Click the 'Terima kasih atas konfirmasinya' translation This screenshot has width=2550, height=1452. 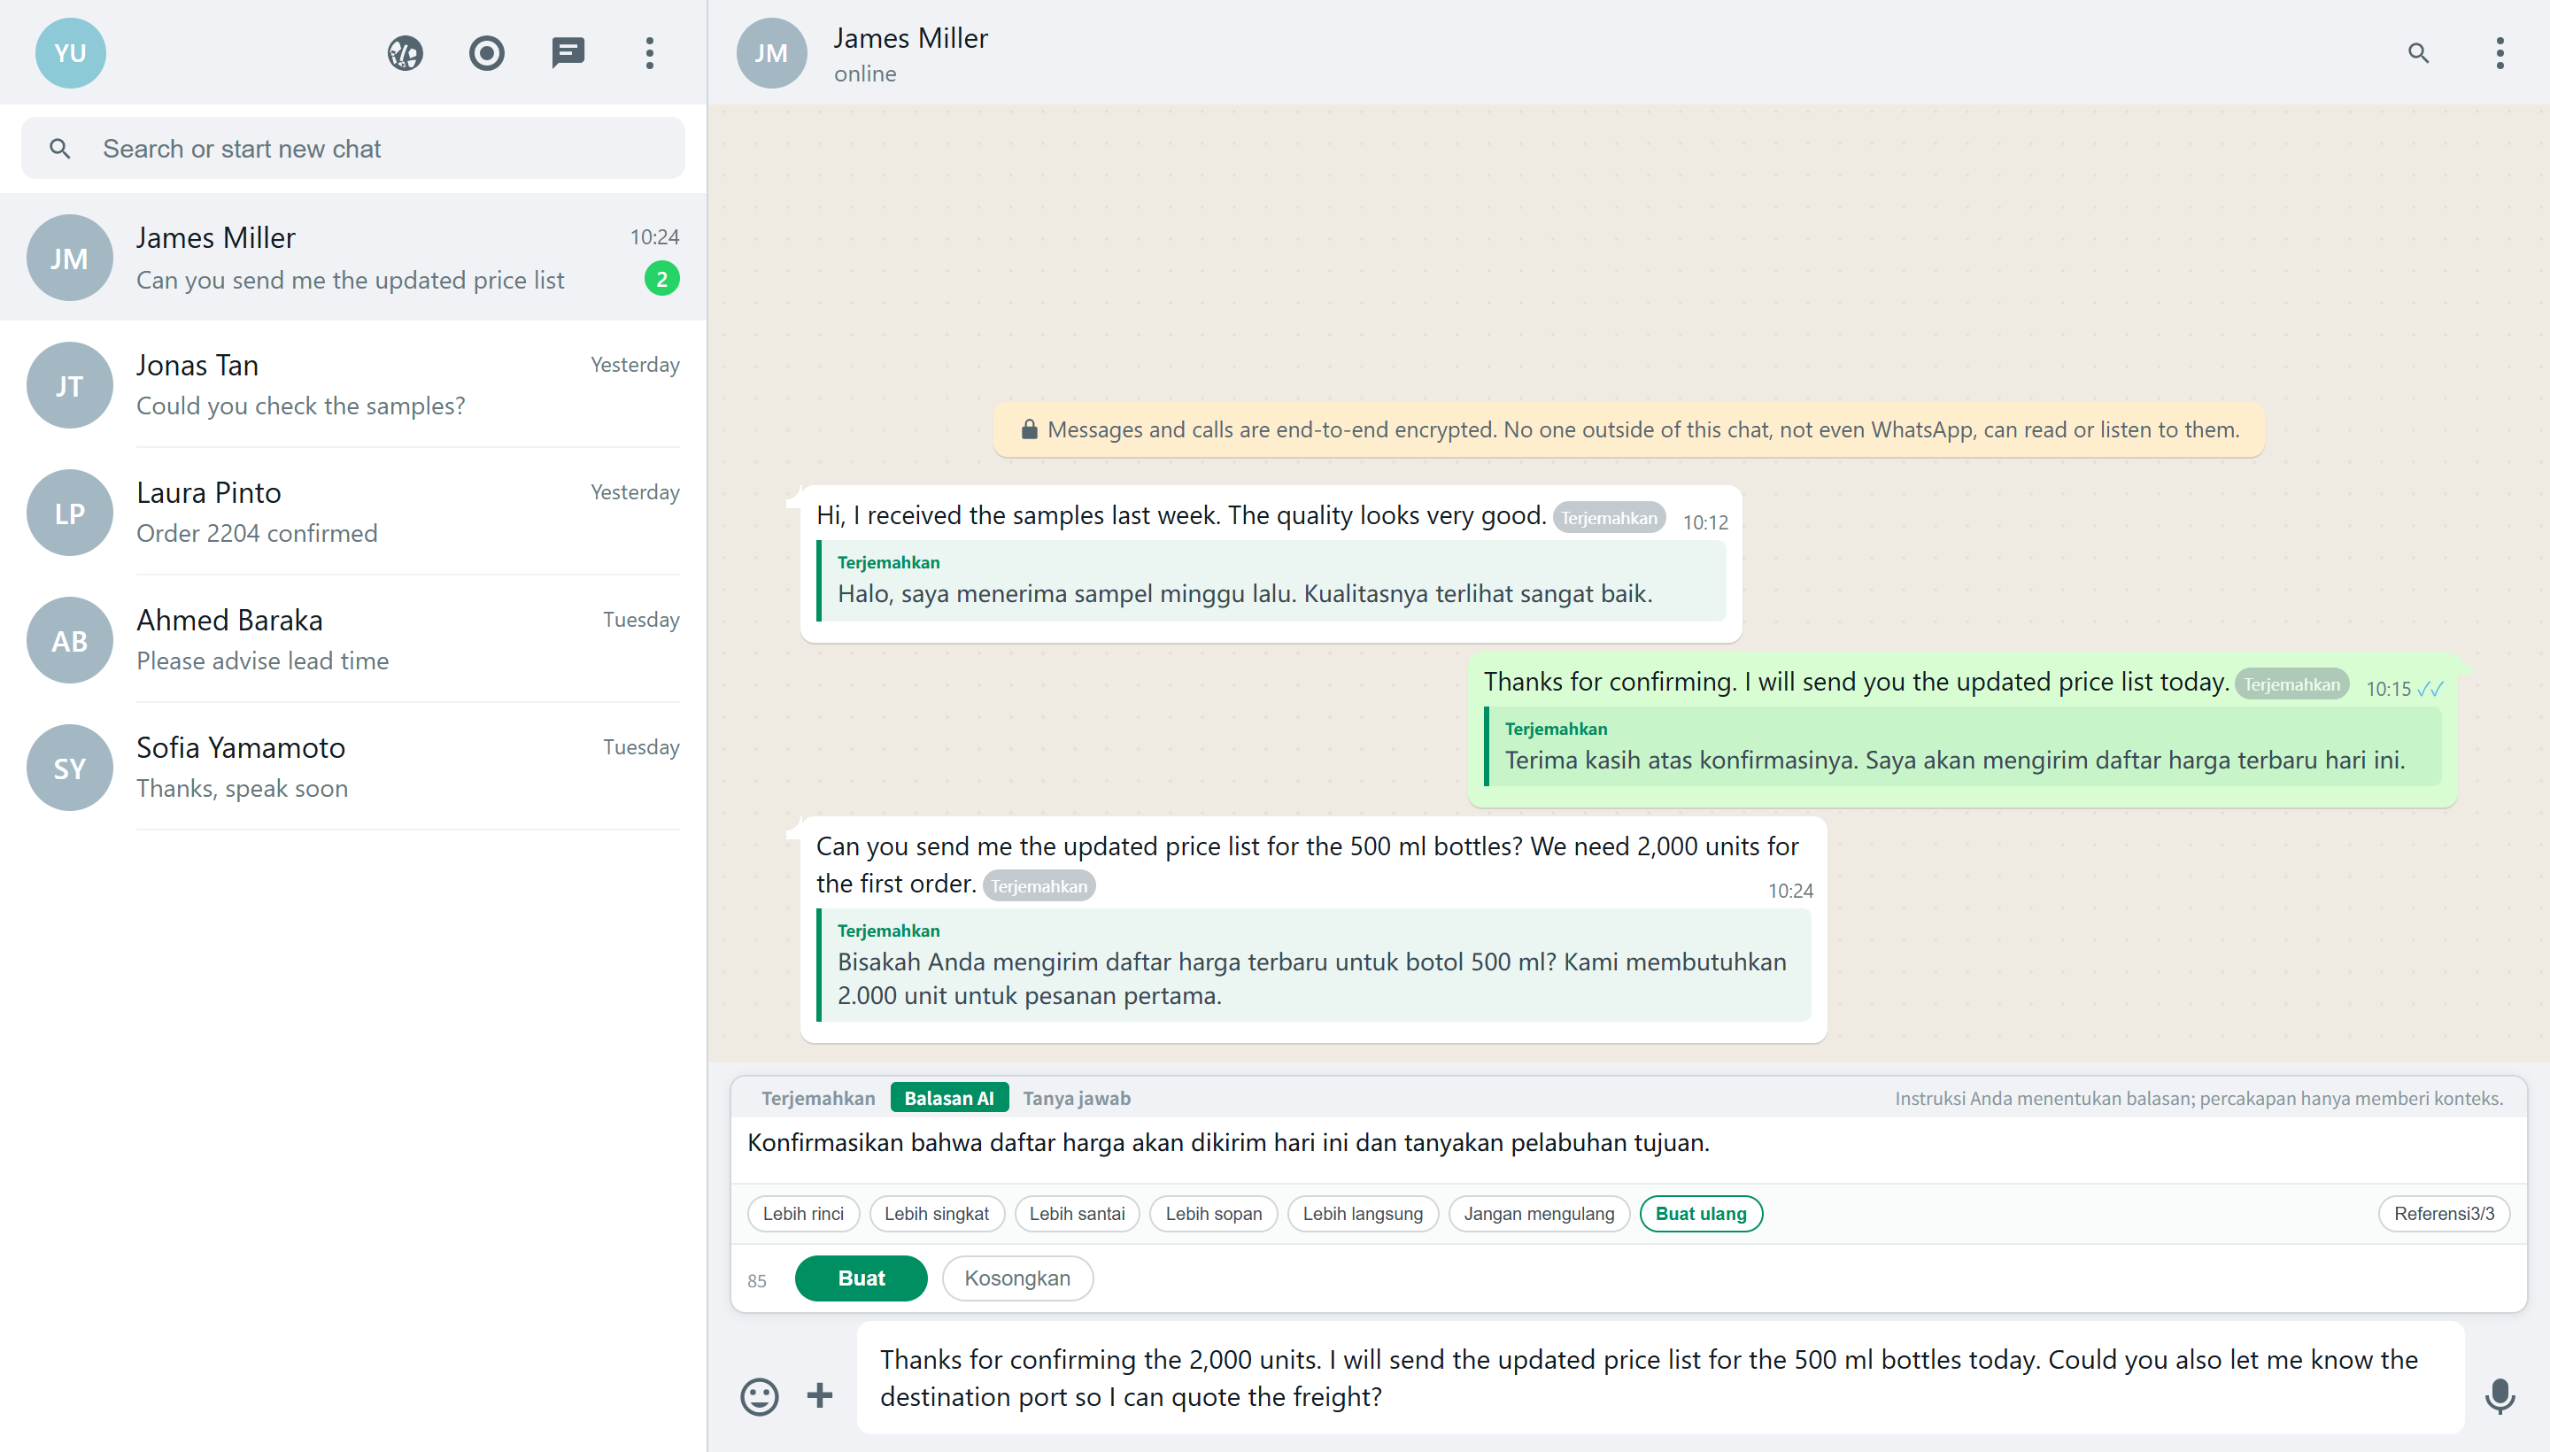(x=1963, y=747)
